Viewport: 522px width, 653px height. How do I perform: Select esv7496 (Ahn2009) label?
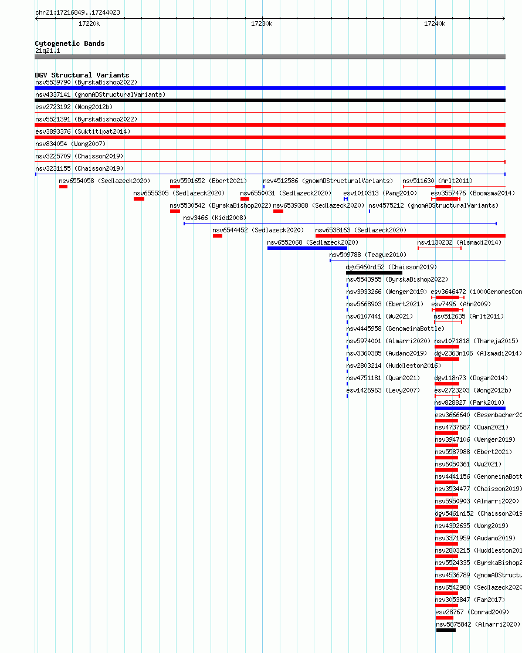tap(461, 304)
